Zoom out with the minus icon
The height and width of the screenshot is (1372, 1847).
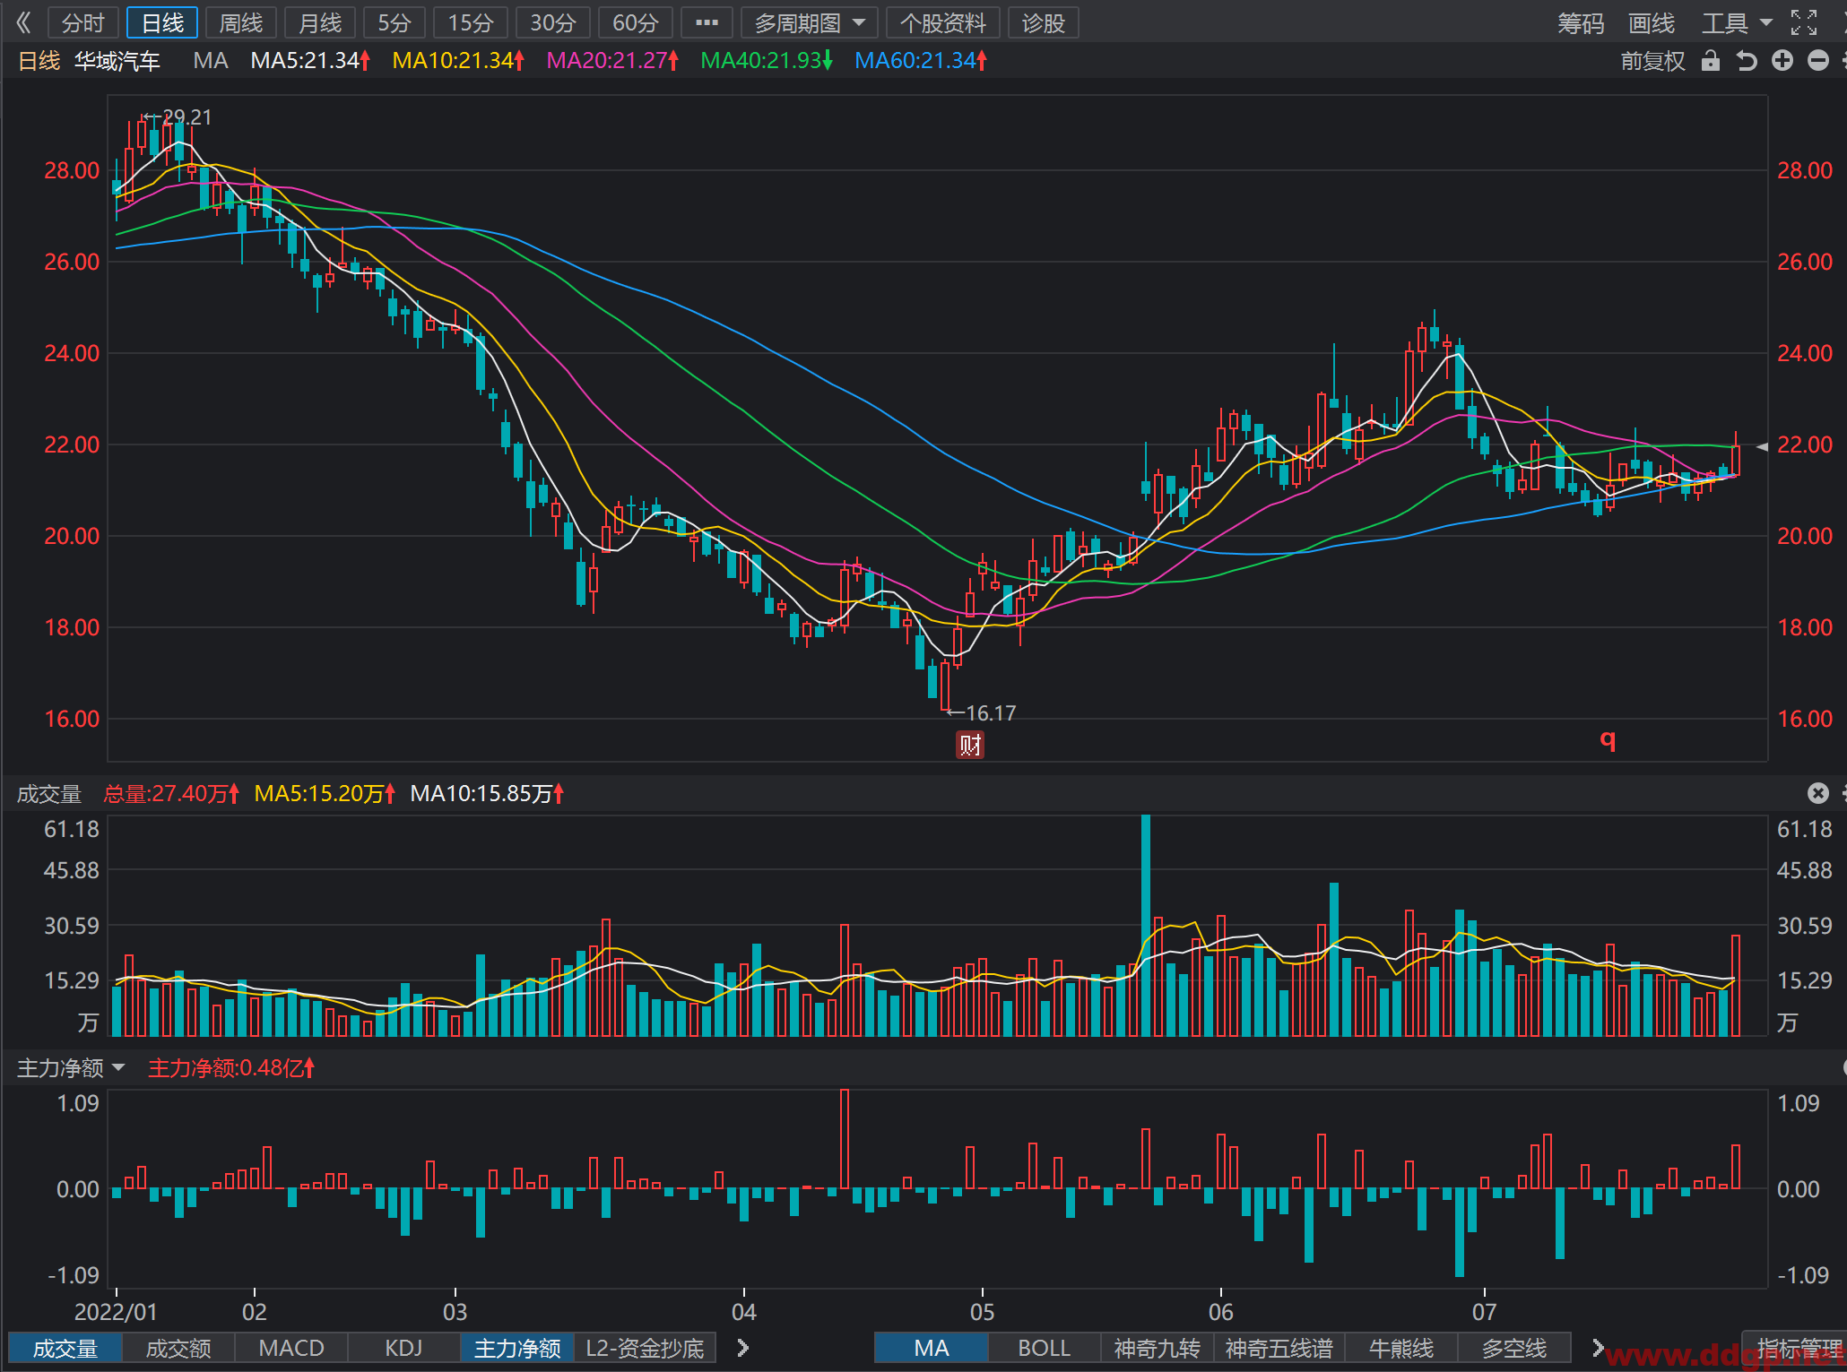tap(1818, 61)
